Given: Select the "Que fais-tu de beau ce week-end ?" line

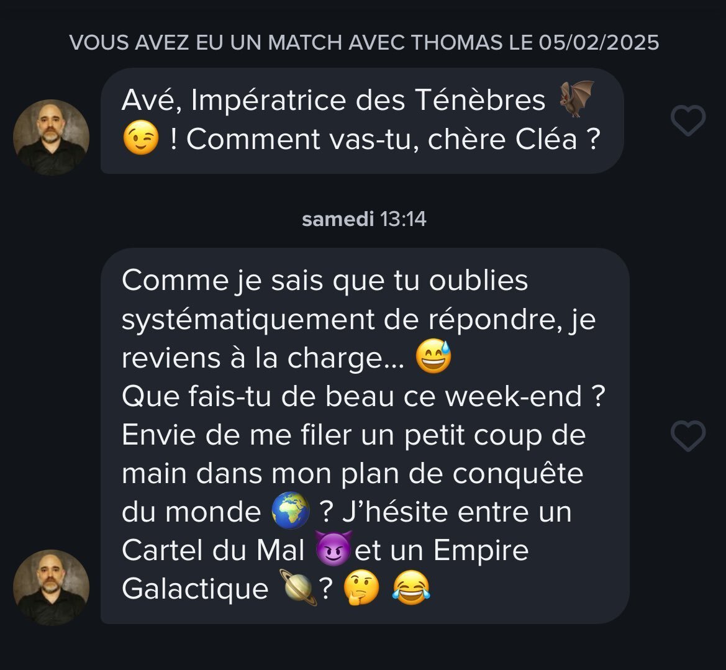Looking at the screenshot, I should (363, 396).
